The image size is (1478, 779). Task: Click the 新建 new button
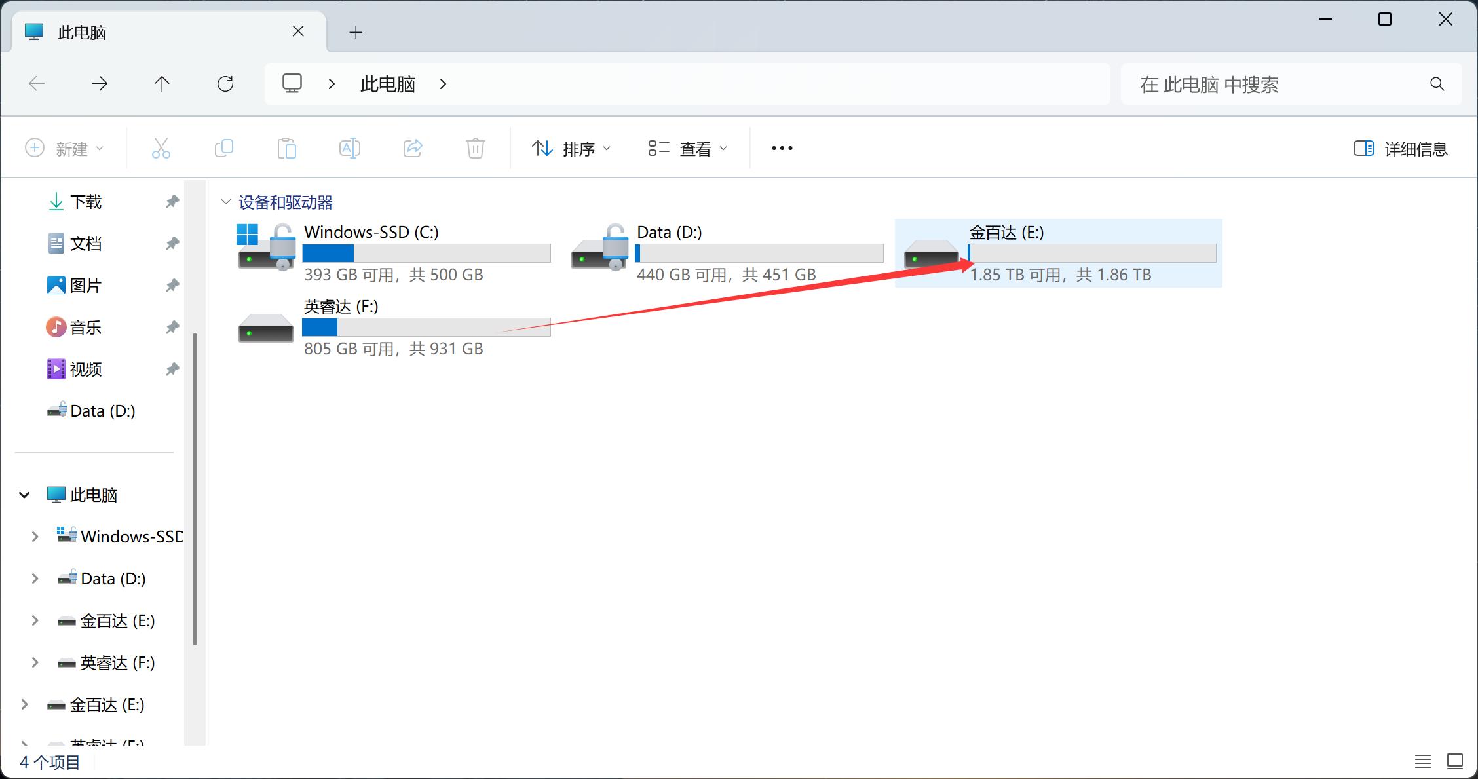coord(64,149)
